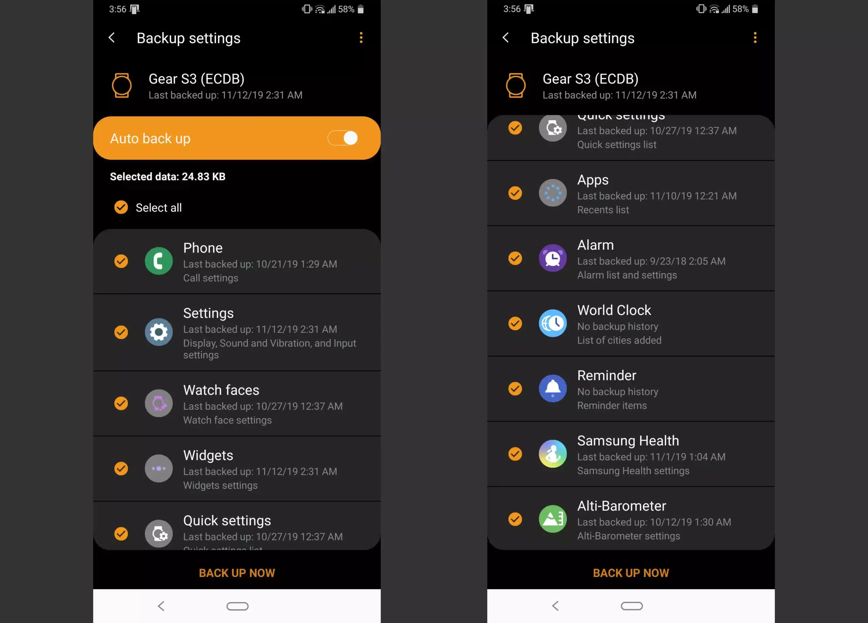The width and height of the screenshot is (868, 623).
Task: Tap the Quick settings icon
Action: (158, 533)
